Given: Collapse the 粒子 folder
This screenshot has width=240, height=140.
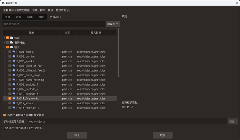Looking at the screenshot, I should tap(4, 47).
